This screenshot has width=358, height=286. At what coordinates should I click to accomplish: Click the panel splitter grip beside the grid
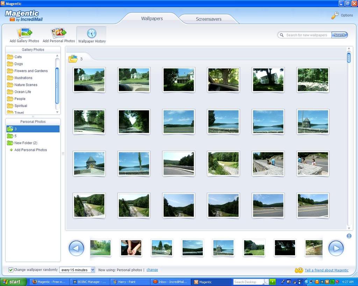pyautogui.click(x=63, y=154)
